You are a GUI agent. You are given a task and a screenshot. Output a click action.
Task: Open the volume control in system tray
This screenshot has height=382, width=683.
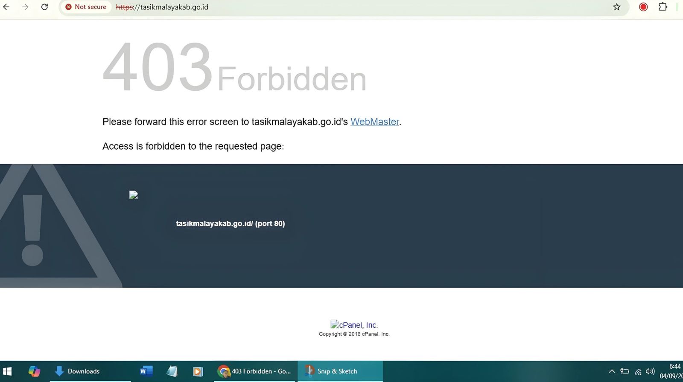click(650, 371)
